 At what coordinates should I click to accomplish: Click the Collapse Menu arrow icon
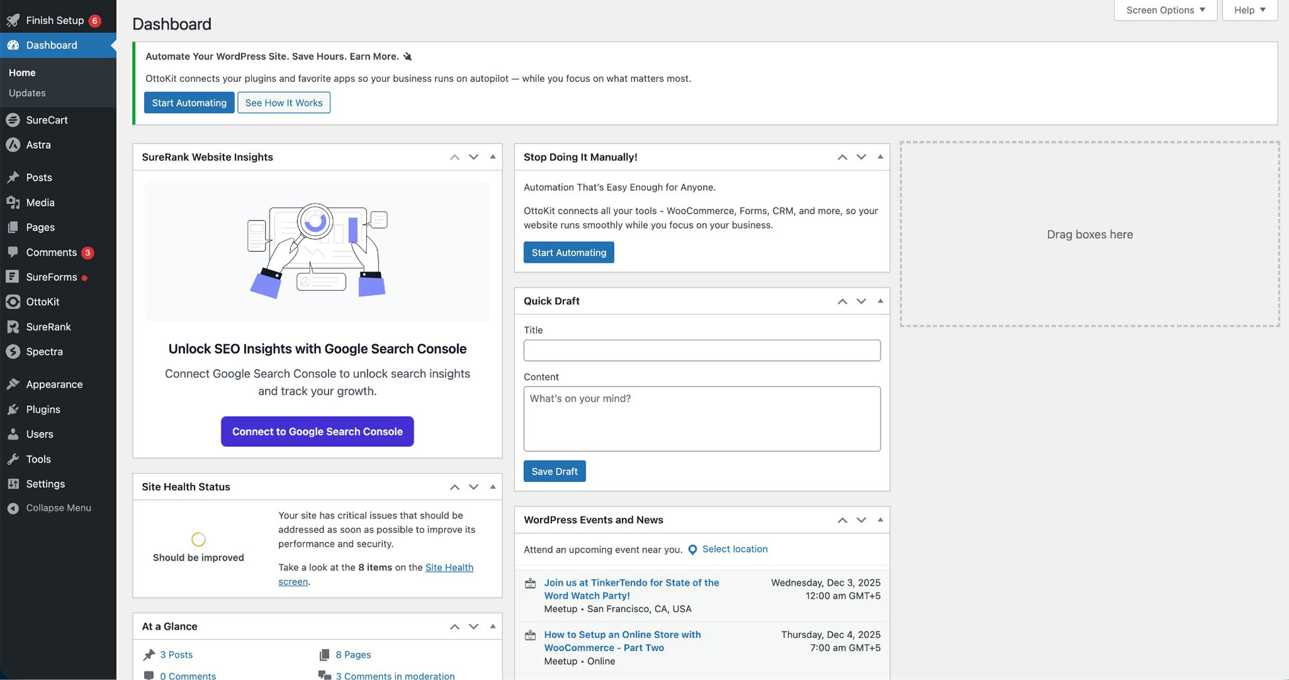(x=14, y=508)
